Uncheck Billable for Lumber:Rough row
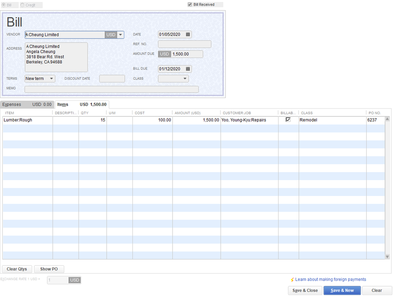The height and width of the screenshot is (297, 396). [x=288, y=120]
